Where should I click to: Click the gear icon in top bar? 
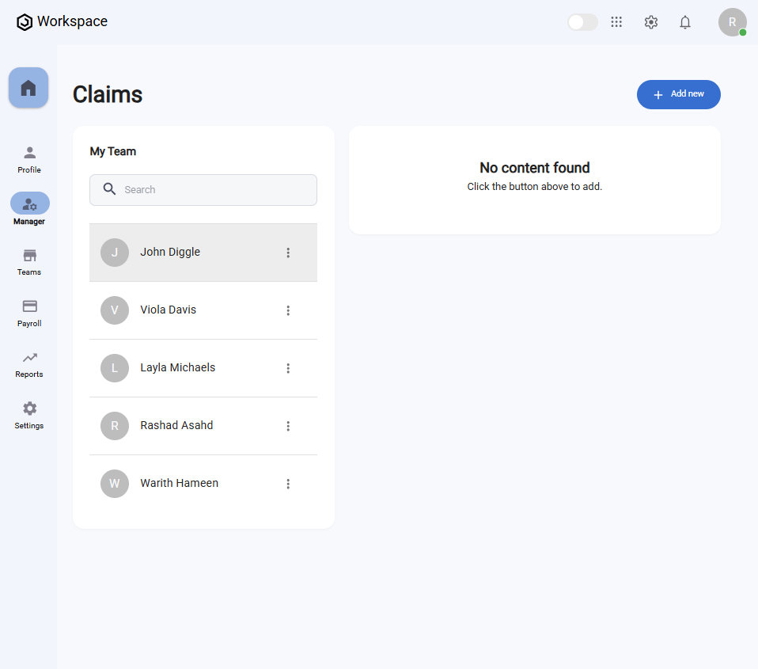(x=651, y=22)
